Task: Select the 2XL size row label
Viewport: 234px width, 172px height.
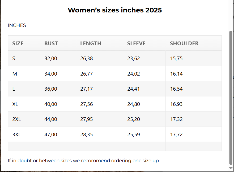Action: point(16,119)
